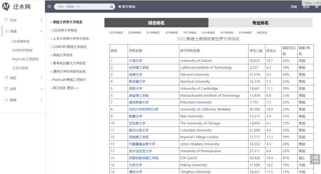Click the paper plane icon beside 选校
This screenshot has width=321, height=174.
click(6, 78)
